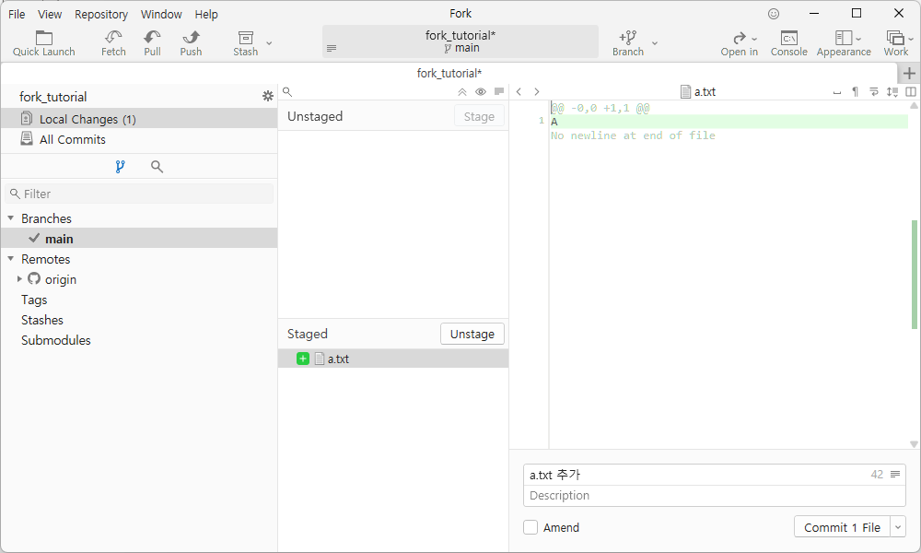
Task: Click the flag icon above Unstaged list
Action: point(499,91)
